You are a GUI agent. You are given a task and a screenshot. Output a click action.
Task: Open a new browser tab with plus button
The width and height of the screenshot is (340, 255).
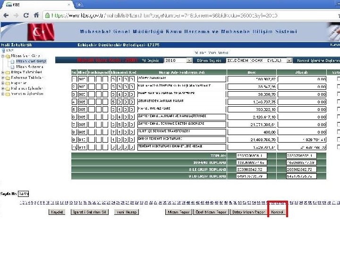[79, 4]
